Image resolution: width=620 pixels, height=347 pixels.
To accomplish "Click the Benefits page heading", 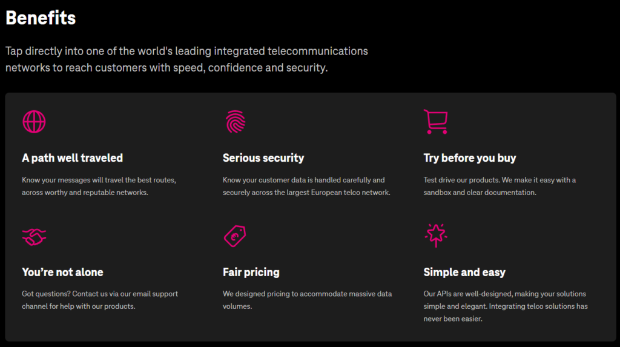I will [41, 18].
